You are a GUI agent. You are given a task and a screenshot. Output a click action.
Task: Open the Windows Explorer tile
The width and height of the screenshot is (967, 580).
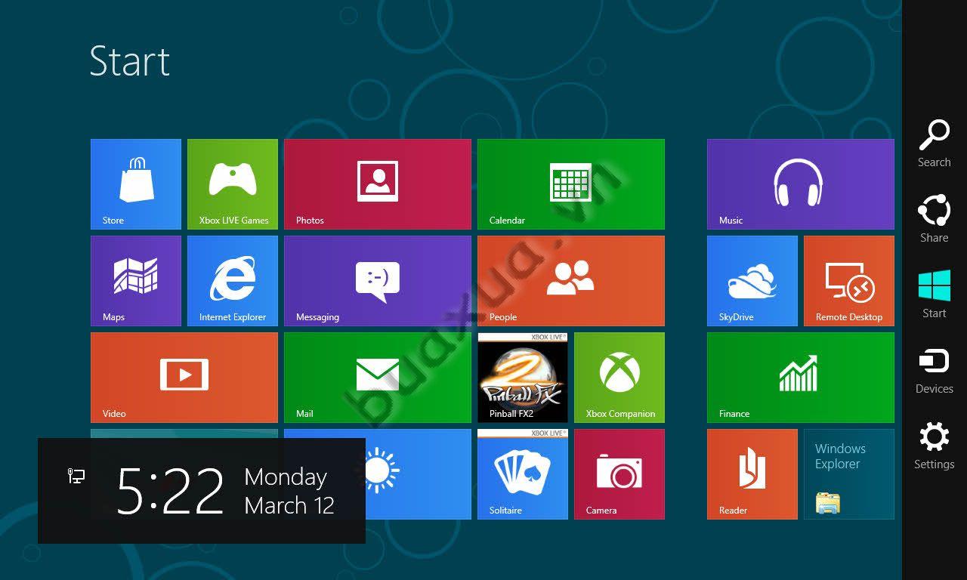tap(849, 474)
